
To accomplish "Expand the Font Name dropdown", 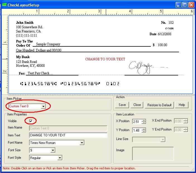I will [x=82, y=143].
